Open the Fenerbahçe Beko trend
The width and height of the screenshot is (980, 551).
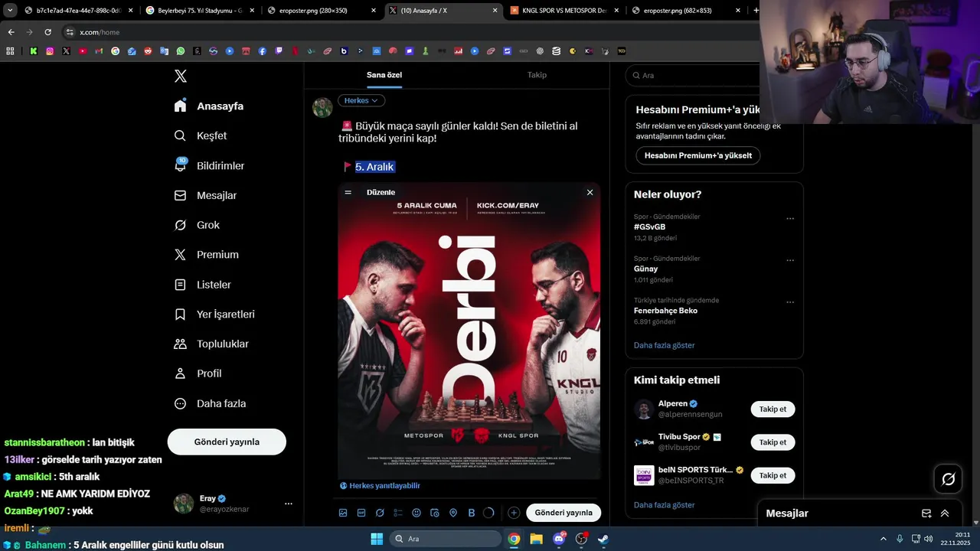click(x=665, y=311)
